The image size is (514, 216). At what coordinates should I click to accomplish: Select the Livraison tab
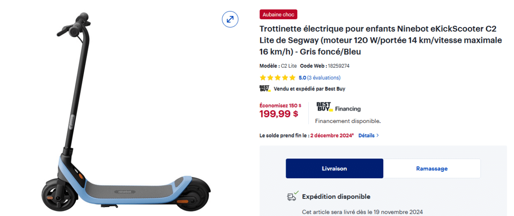coord(335,168)
